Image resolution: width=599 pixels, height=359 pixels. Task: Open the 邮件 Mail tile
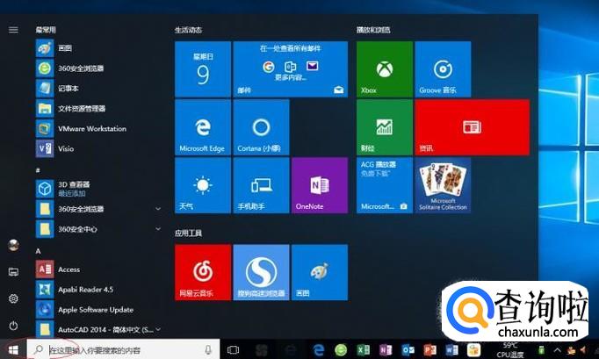click(291, 69)
